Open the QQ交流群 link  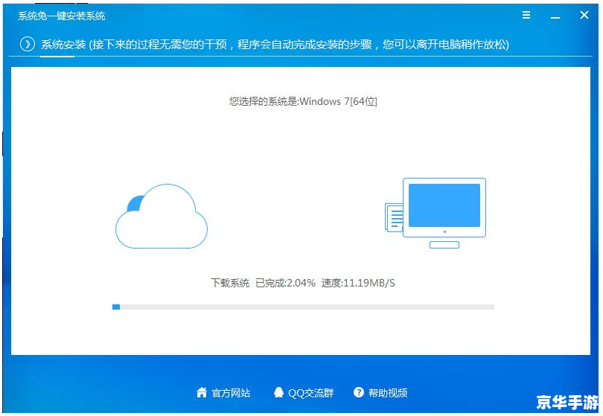pos(310,393)
